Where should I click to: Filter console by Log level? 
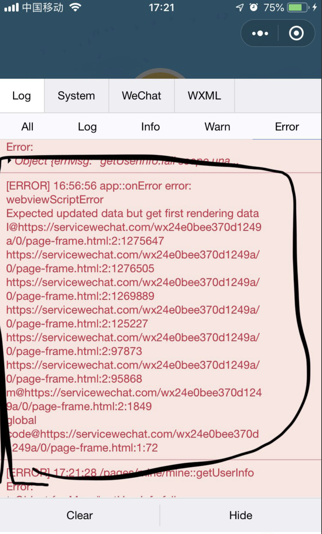87,127
